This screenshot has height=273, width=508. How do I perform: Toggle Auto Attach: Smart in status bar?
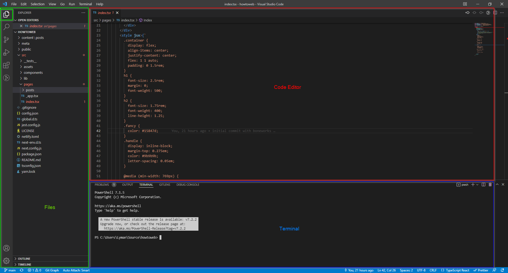coord(76,270)
